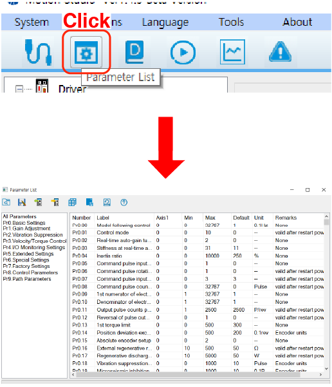Image resolution: width=332 pixels, height=387 pixels.
Task: Click the save-as floppy disk icon
Action: coord(22,202)
